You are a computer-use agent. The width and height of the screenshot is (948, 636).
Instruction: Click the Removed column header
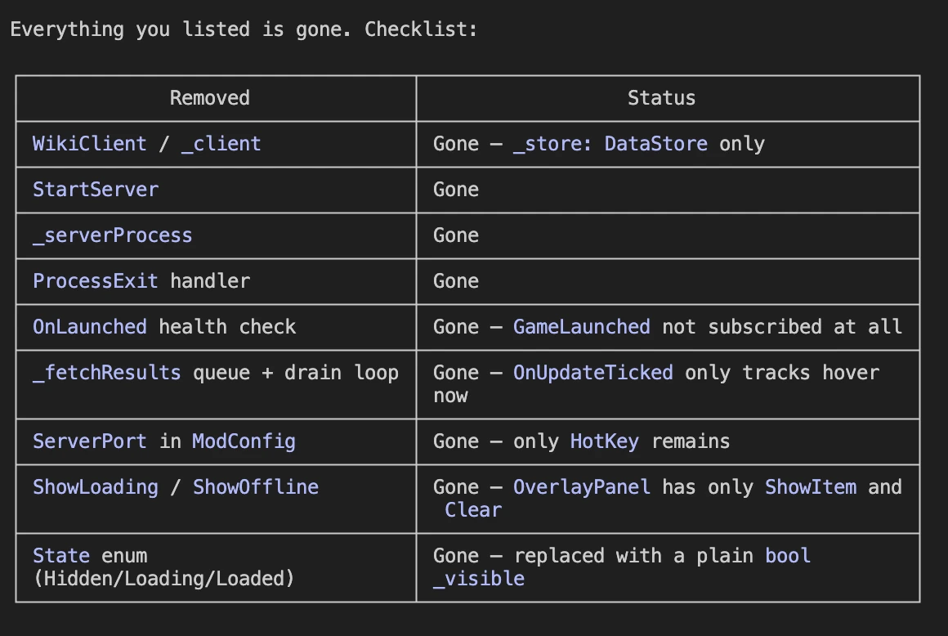[210, 98]
